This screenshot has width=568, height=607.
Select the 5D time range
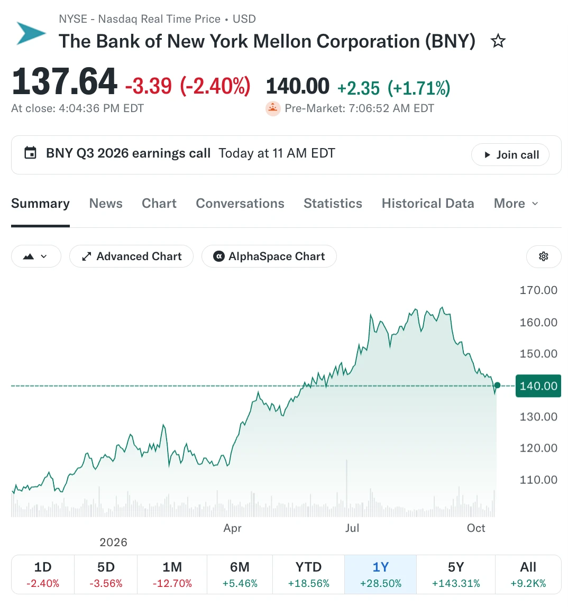click(106, 574)
